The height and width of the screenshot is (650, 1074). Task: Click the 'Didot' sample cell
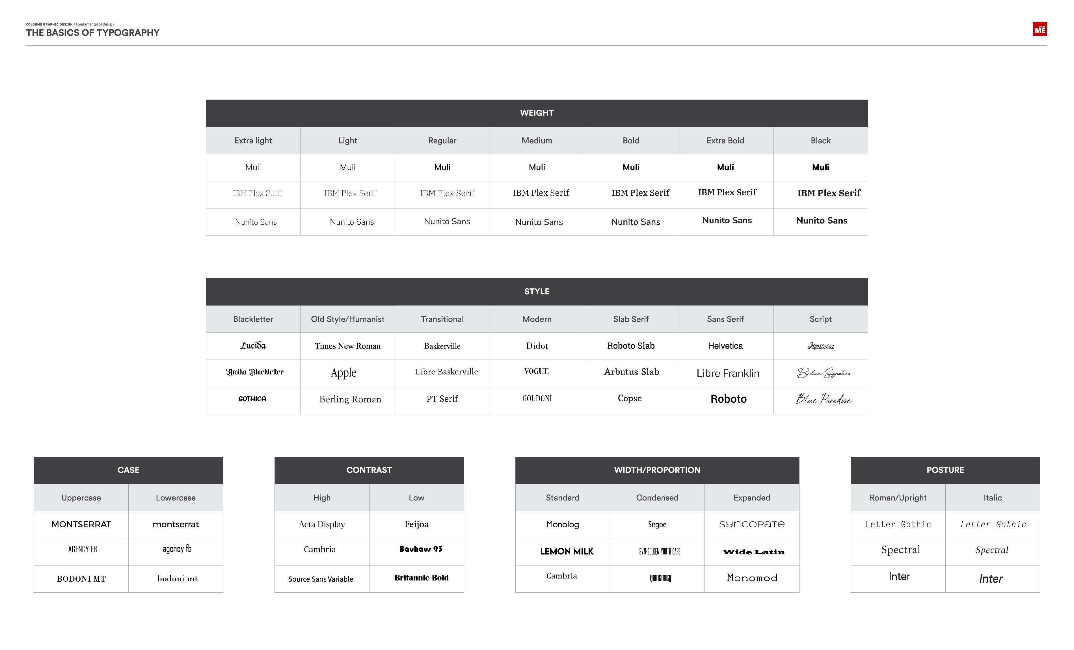537,346
